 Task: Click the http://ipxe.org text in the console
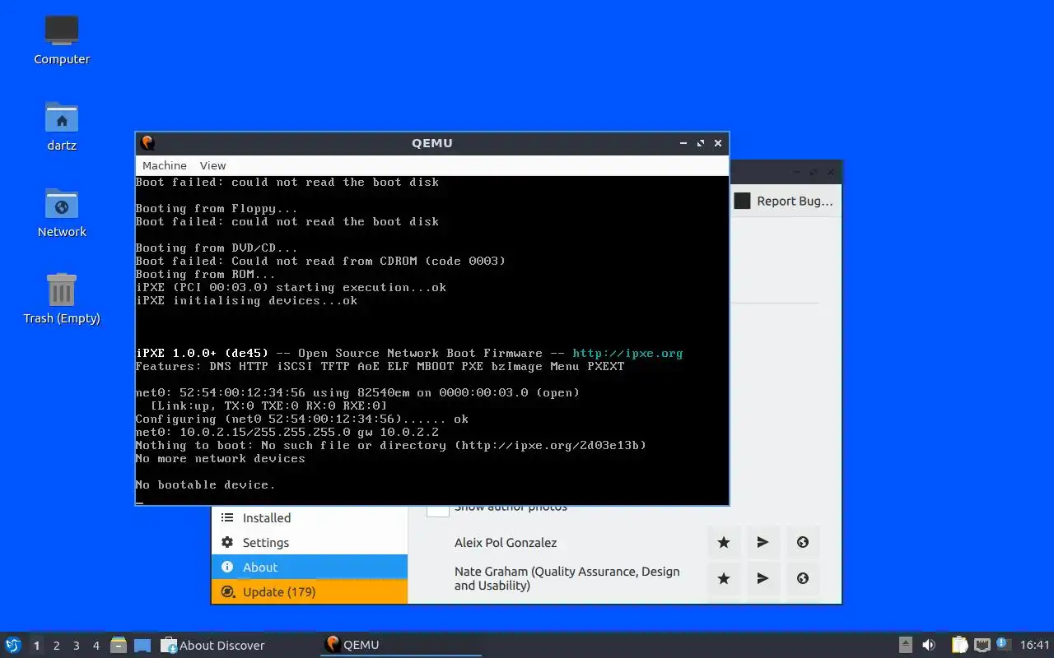(627, 353)
